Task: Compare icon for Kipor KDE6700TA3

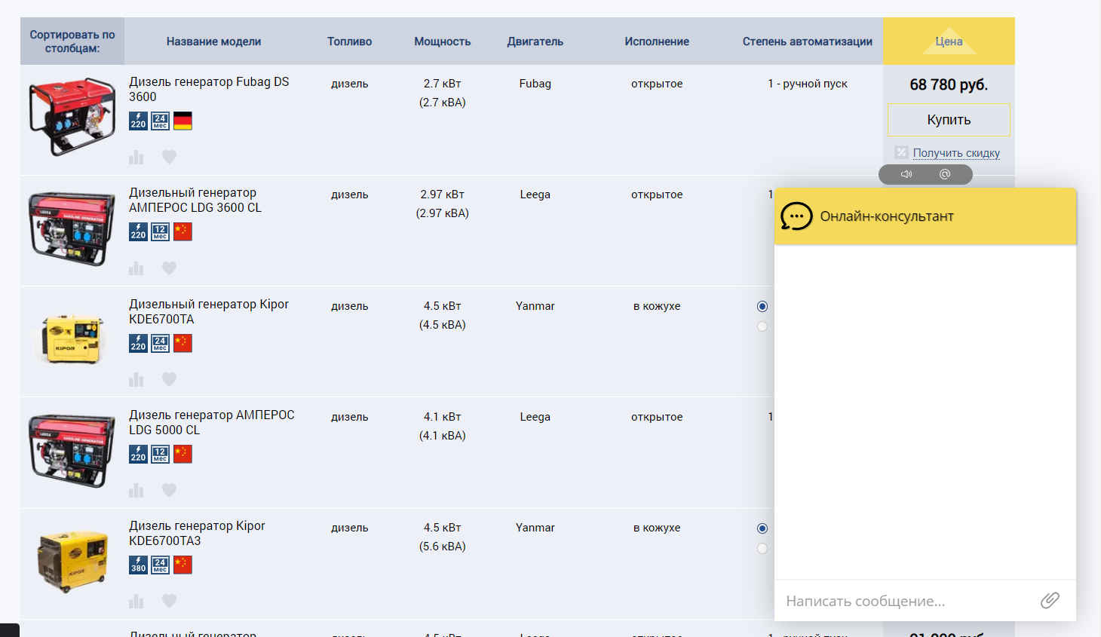Action: 136,602
